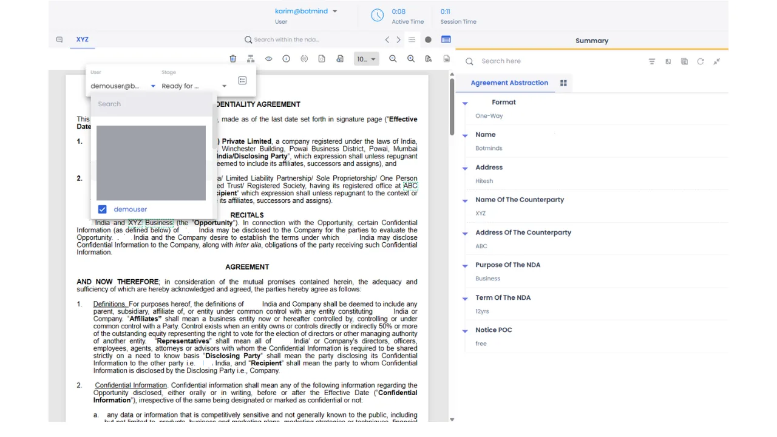Click the collapse arrows icon in Summary

click(717, 61)
